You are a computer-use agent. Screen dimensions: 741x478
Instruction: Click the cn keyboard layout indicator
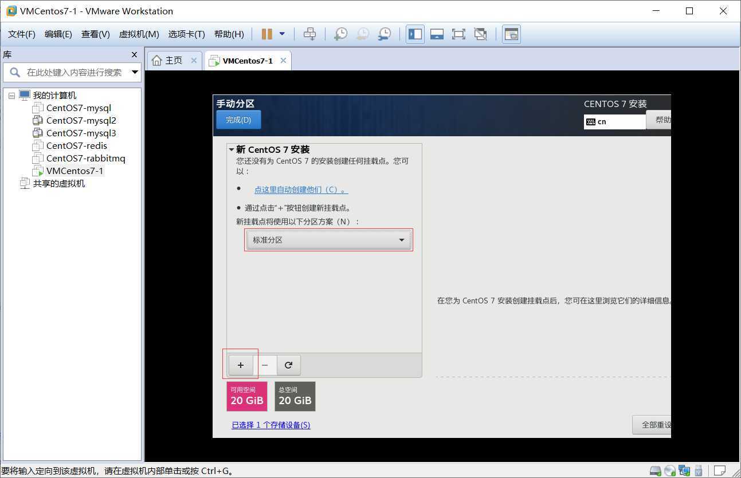click(615, 121)
